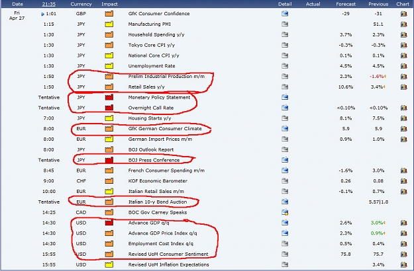Open detail folder for Italian 10-y Bond Auction
The height and width of the screenshot is (271, 414).
coord(285,202)
